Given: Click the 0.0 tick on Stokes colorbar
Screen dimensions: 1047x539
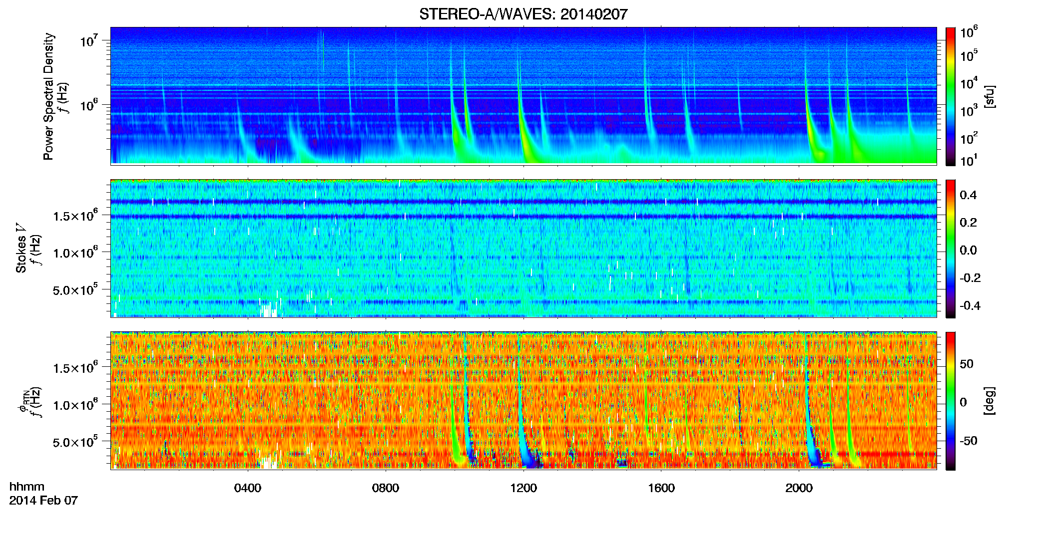Looking at the screenshot, I should pyautogui.click(x=968, y=250).
